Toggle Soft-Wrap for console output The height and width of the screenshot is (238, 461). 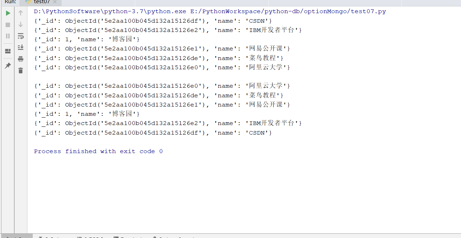21,36
